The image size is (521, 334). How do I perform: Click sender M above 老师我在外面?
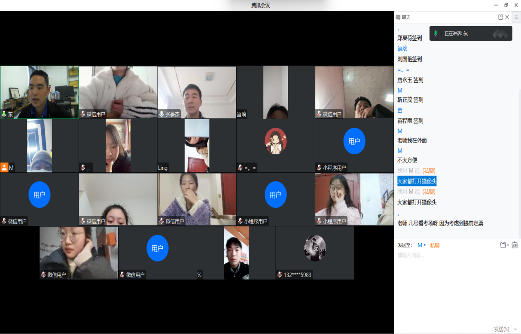tap(400, 131)
